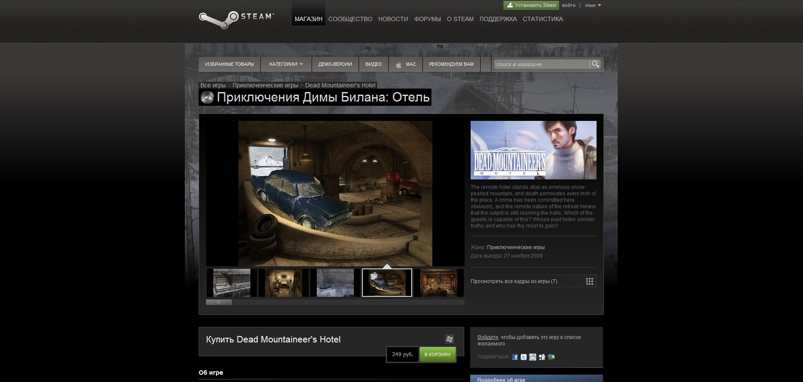Screen dimensions: 803x382
Task: Click the Windows platform icon in purchase box
Action: 450,339
